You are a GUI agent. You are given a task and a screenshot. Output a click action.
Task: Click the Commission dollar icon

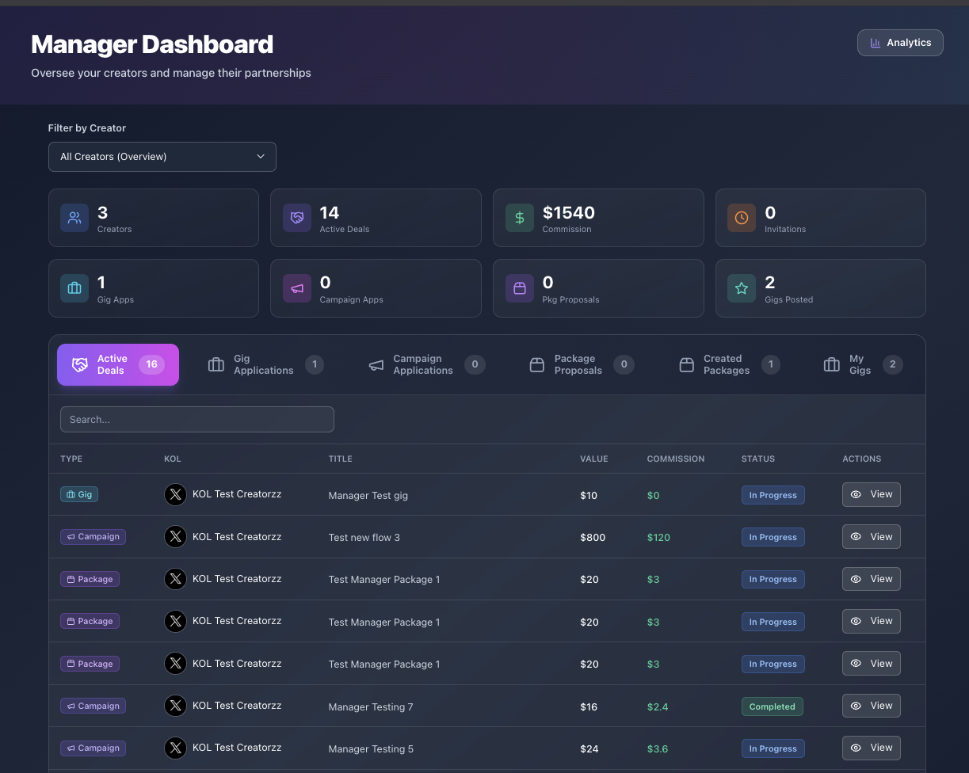pyautogui.click(x=519, y=218)
